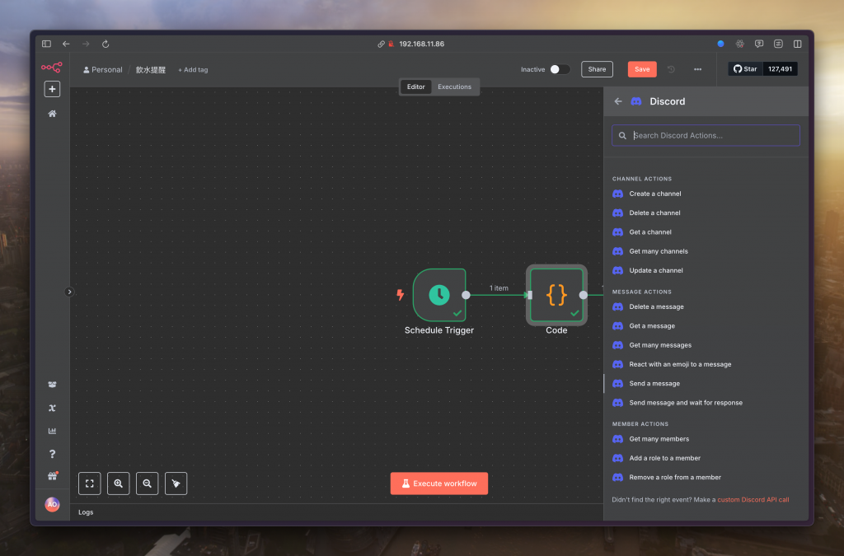Toggle the Inactive workflow switch

560,69
